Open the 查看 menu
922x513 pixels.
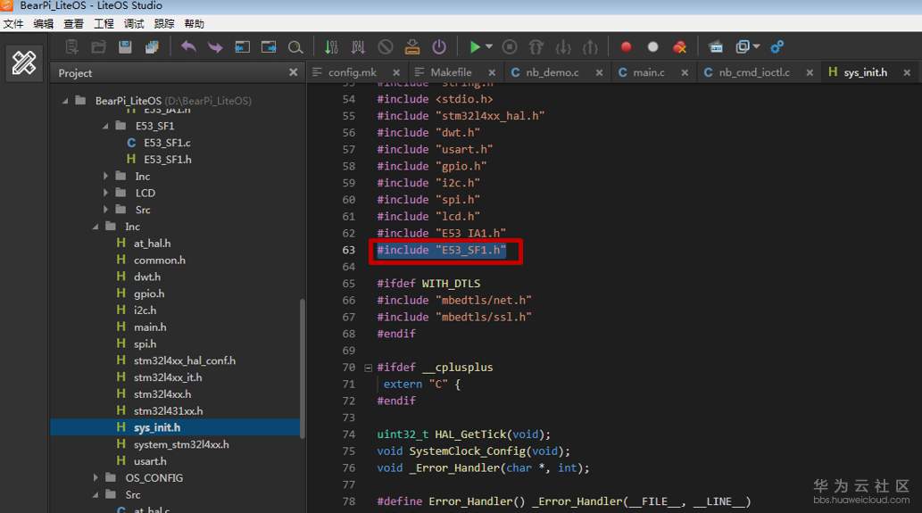tap(73, 24)
